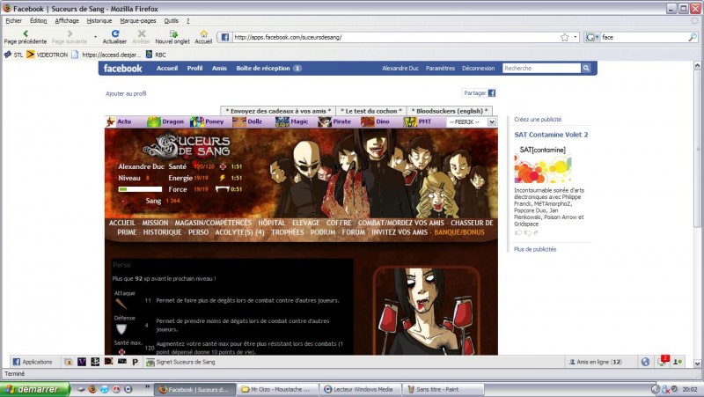The height and width of the screenshot is (397, 704).
Task: Click in the Facebook Recherche field
Action: (x=541, y=69)
